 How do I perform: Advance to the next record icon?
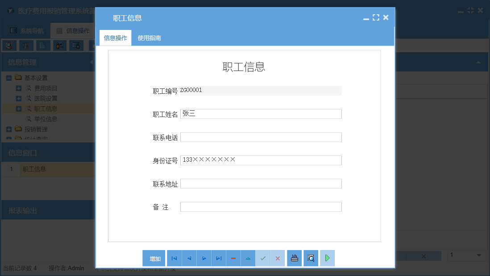[x=203, y=258]
